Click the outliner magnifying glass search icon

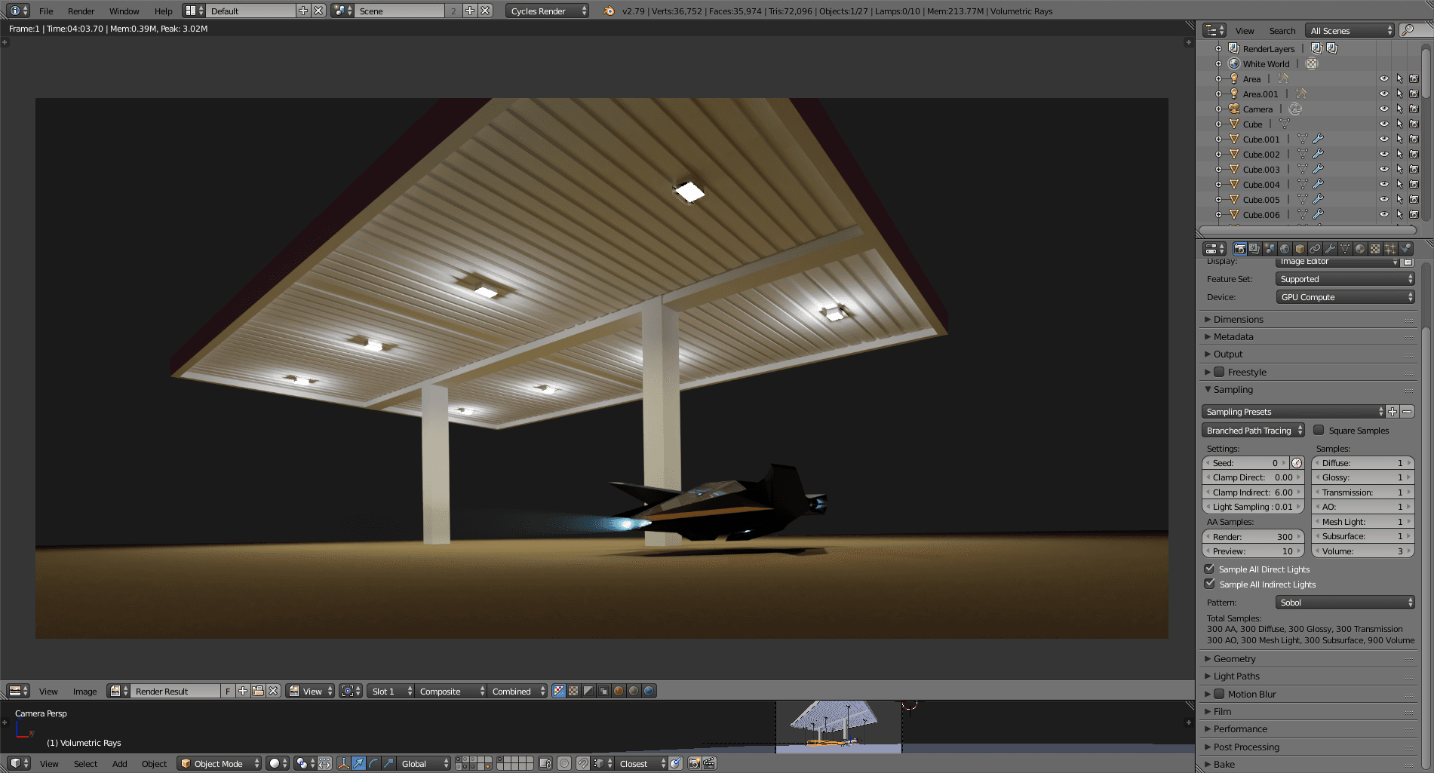(1408, 30)
